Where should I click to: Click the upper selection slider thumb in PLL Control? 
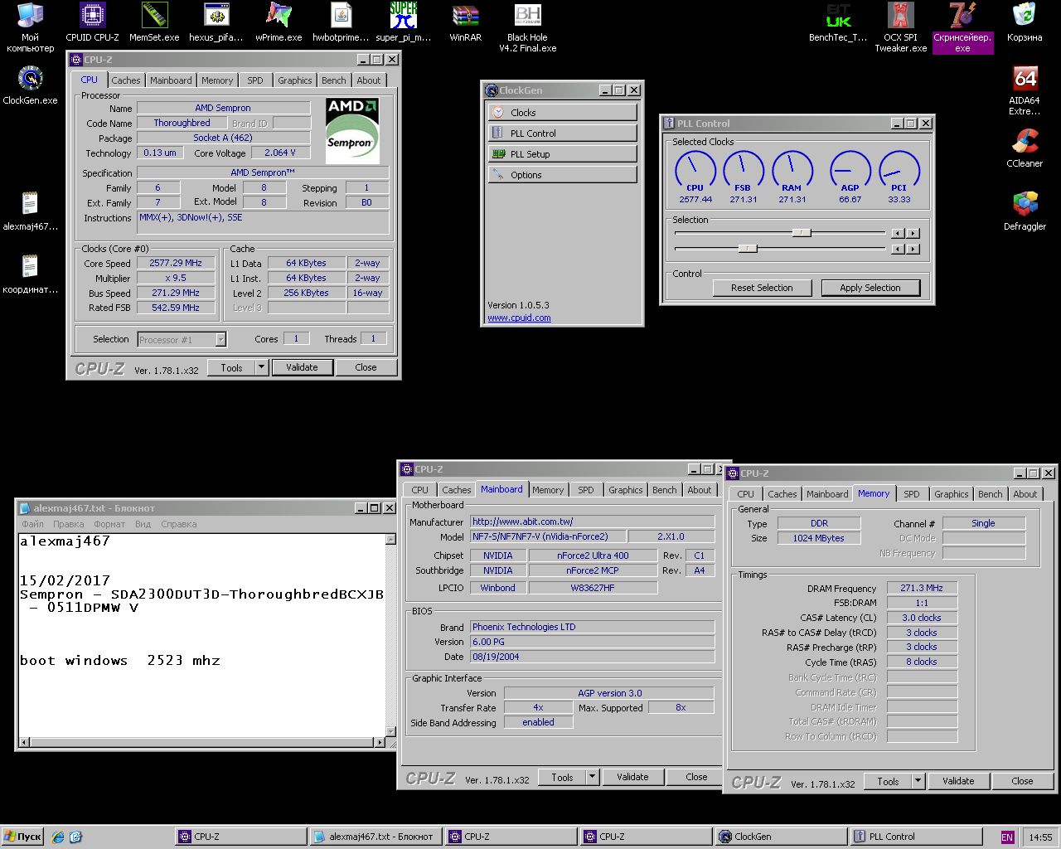coord(802,233)
